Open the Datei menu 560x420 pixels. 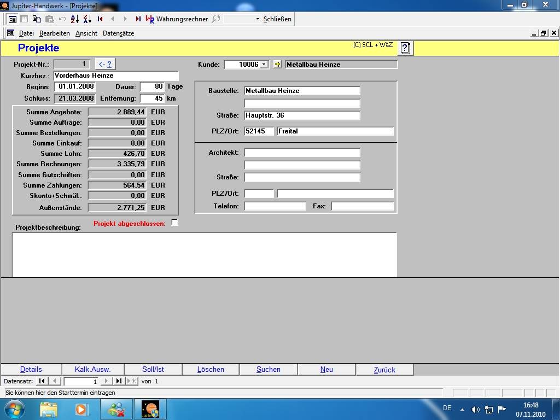pyautogui.click(x=26, y=33)
